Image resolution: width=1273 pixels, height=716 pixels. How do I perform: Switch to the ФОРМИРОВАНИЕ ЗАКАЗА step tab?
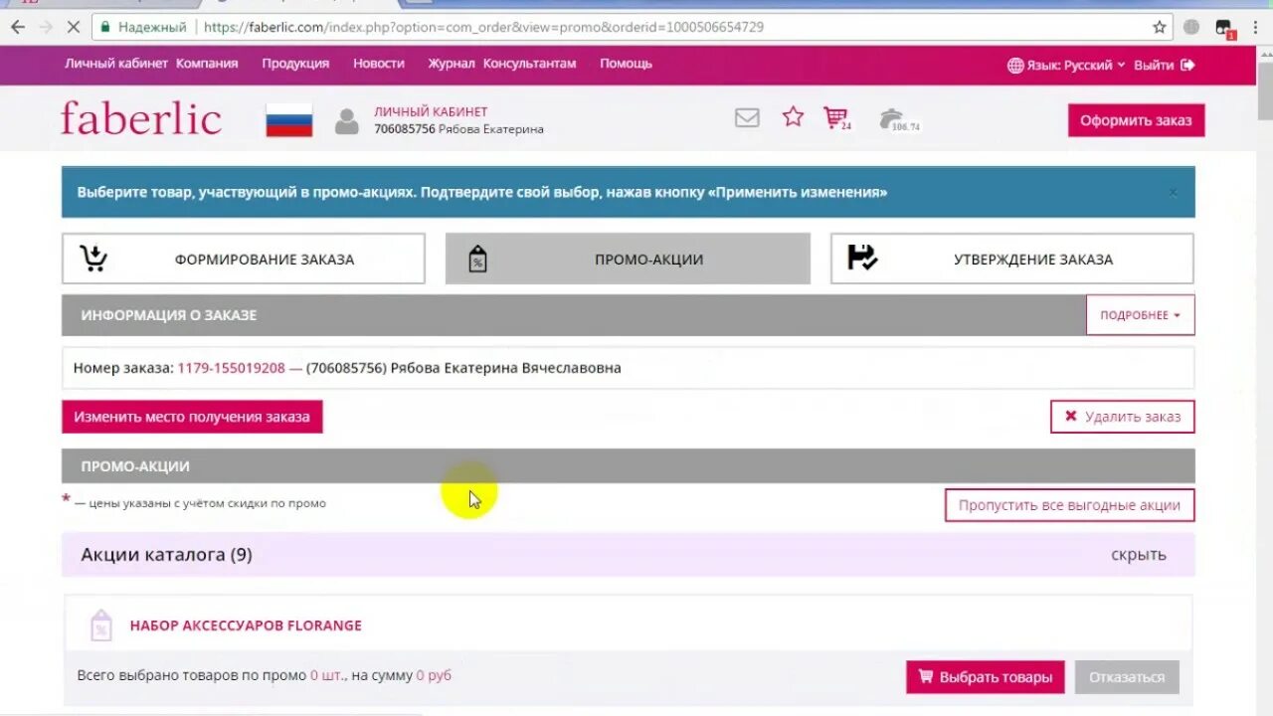tap(244, 259)
